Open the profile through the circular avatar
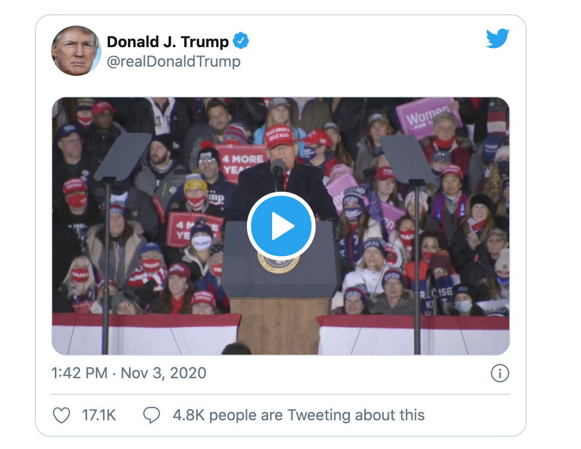Image resolution: width=581 pixels, height=449 pixels. [x=76, y=51]
